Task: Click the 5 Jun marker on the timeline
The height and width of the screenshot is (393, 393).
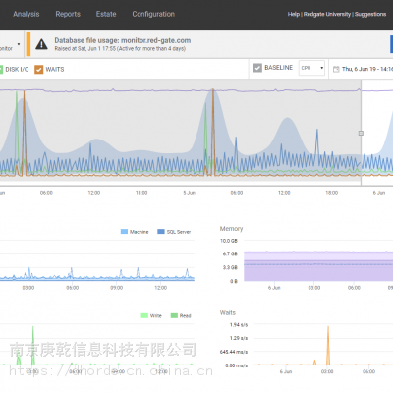Action: pos(189,193)
